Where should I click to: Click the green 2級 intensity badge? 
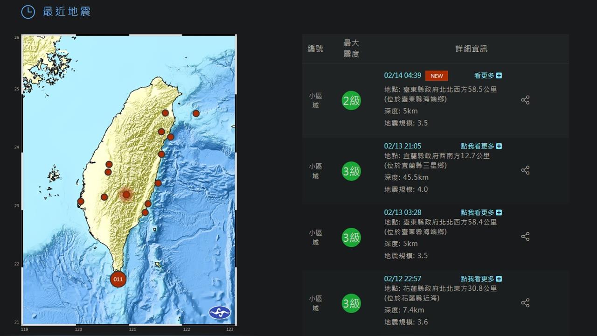coord(351,100)
